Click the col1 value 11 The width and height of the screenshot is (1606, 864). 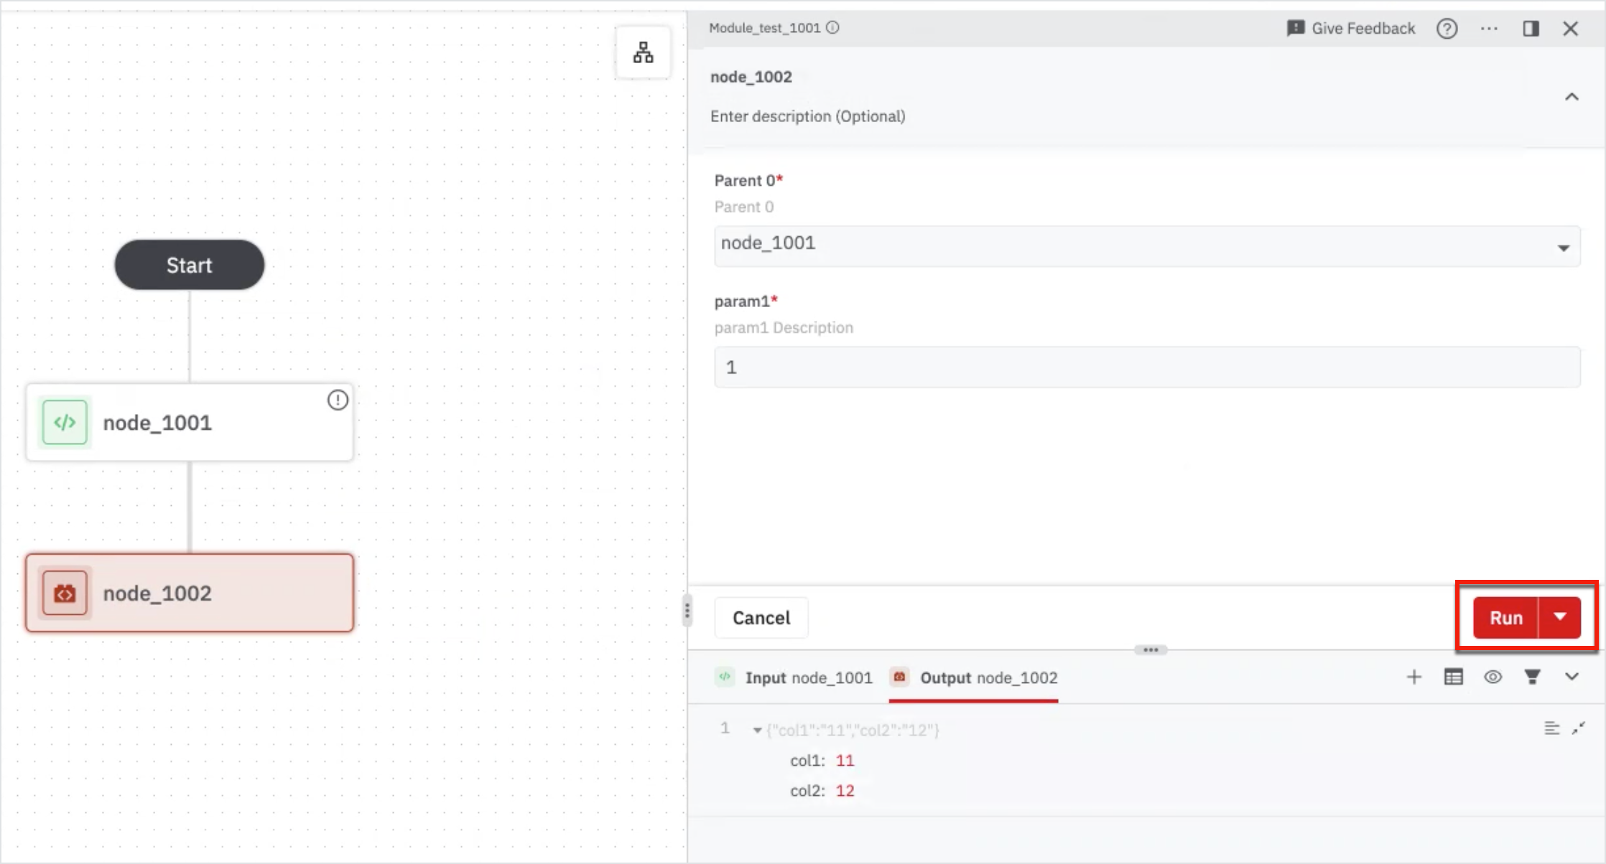(845, 761)
